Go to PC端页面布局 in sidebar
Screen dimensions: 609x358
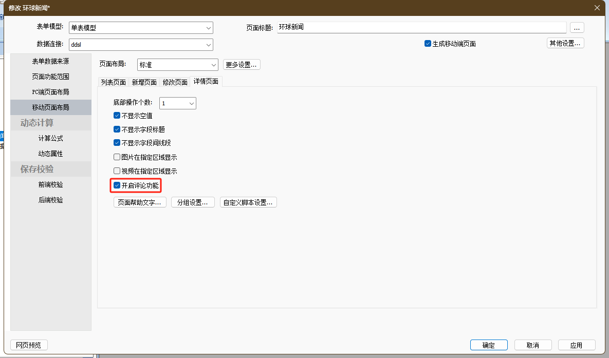(x=50, y=92)
